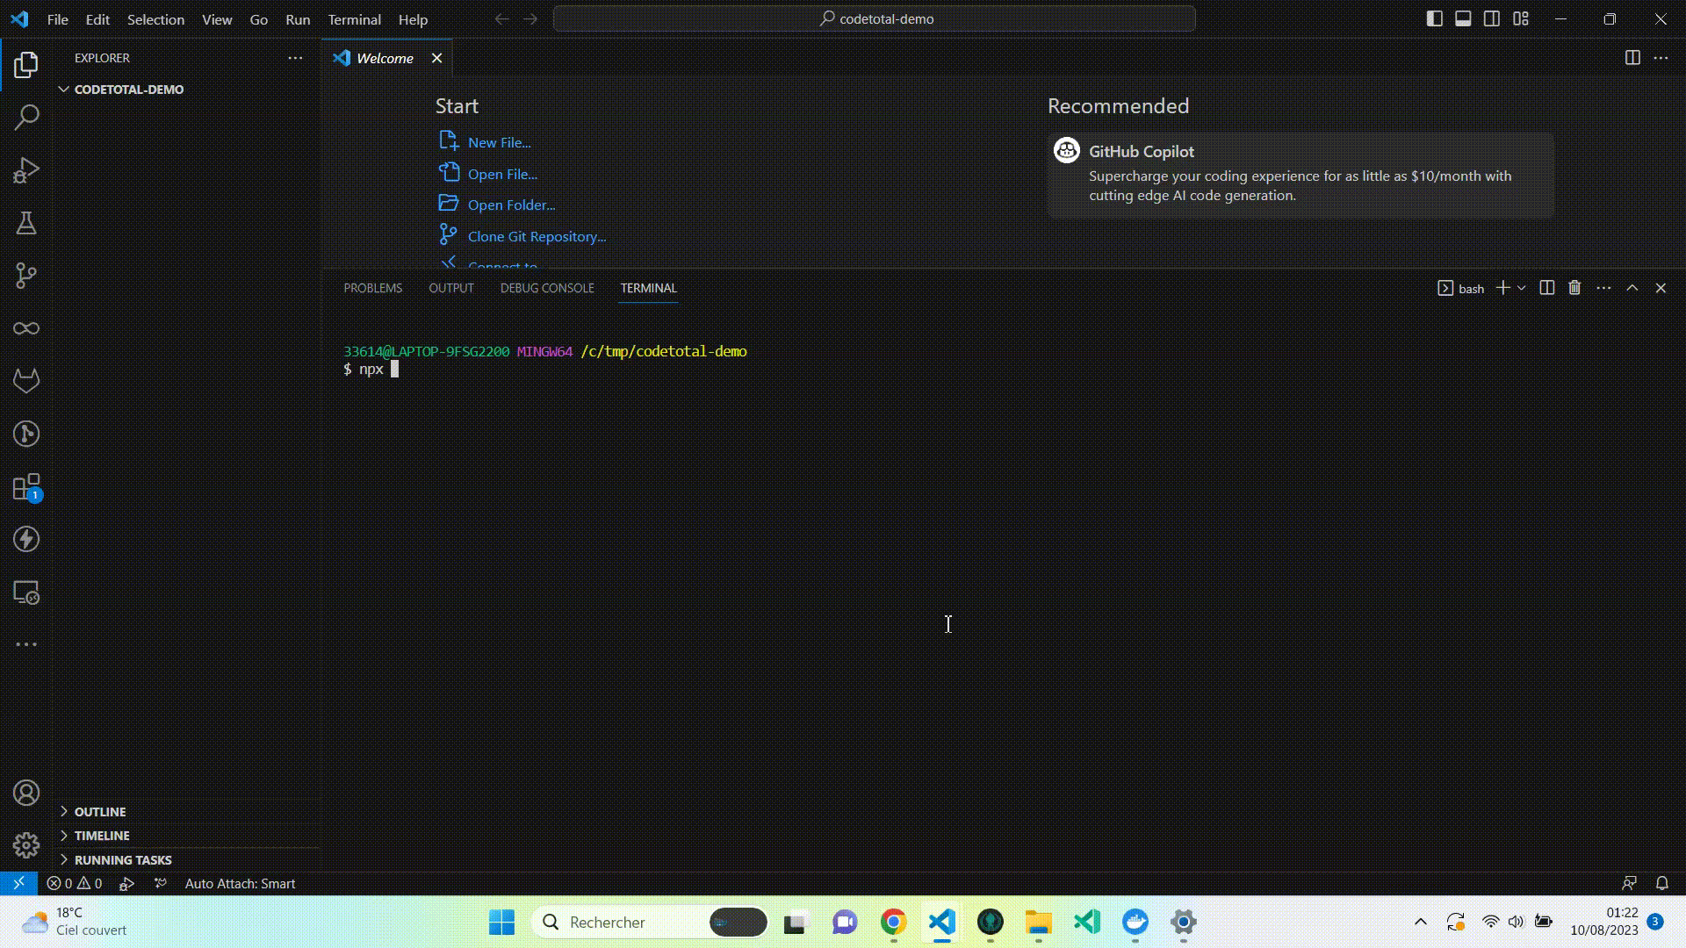Viewport: 1686px width, 948px height.
Task: Open the Search view in activity bar
Action: pyautogui.click(x=26, y=117)
